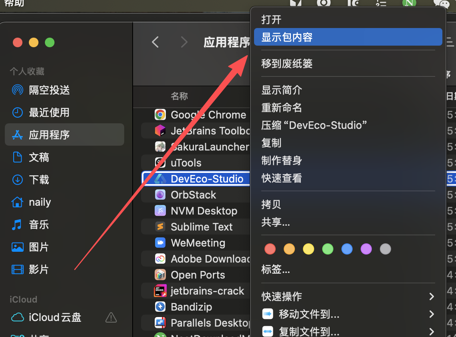Click the Google Chrome app icon
Viewport: 456px width, 337px height.
pos(160,115)
